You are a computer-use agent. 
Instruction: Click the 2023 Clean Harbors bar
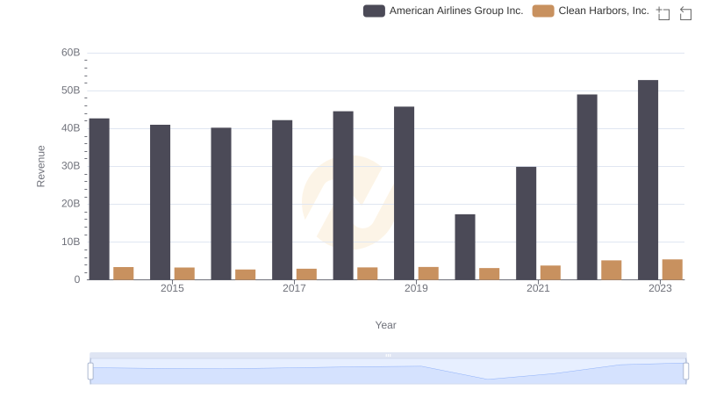672,269
